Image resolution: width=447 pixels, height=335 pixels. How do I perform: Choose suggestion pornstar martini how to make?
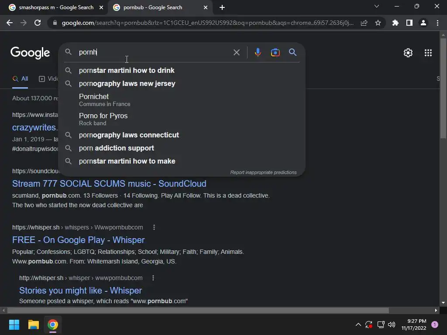(182, 161)
